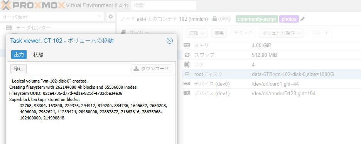Open the 追加 dropdown button
This screenshot has width=361, height=144.
[x=197, y=33]
